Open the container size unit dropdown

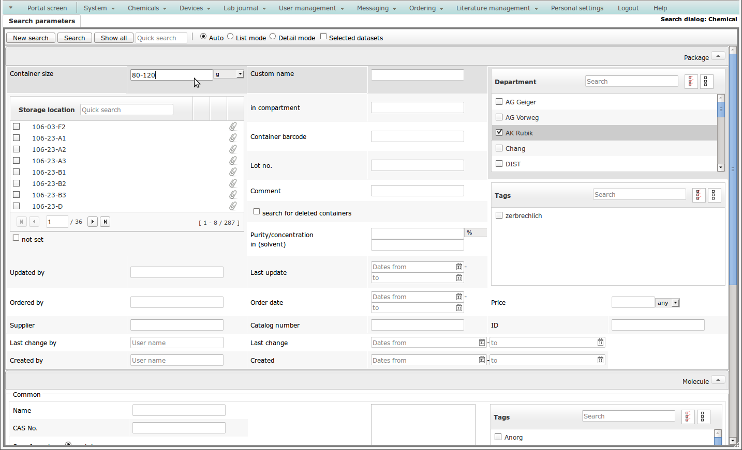pos(240,74)
